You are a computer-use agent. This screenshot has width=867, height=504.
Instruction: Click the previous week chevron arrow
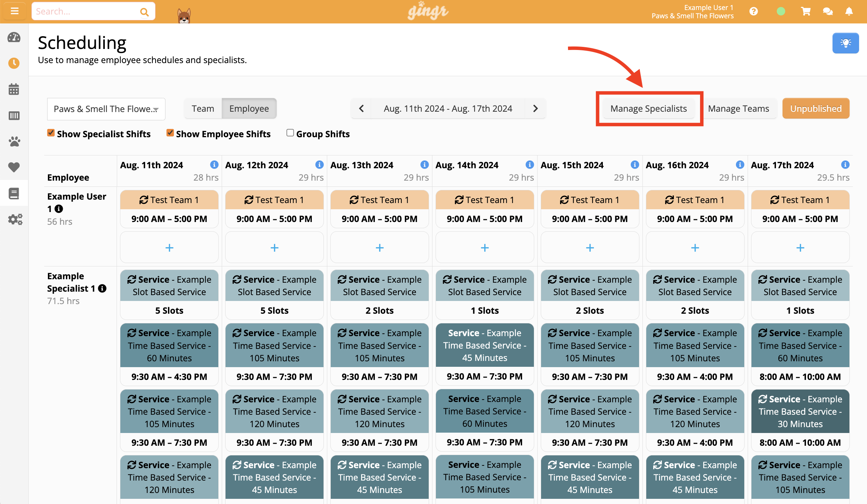[361, 108]
